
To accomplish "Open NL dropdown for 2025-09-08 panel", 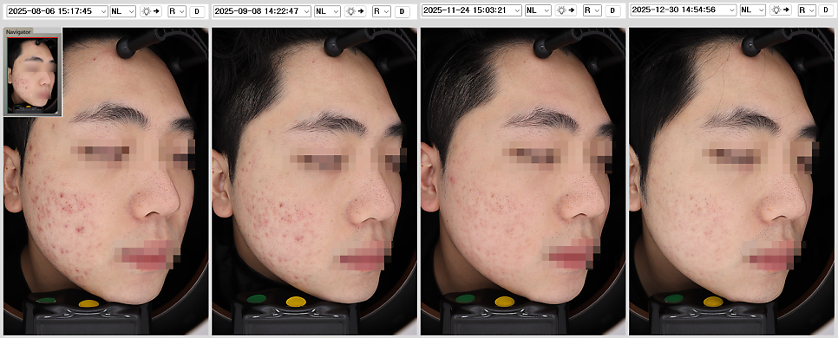I will 327,11.
